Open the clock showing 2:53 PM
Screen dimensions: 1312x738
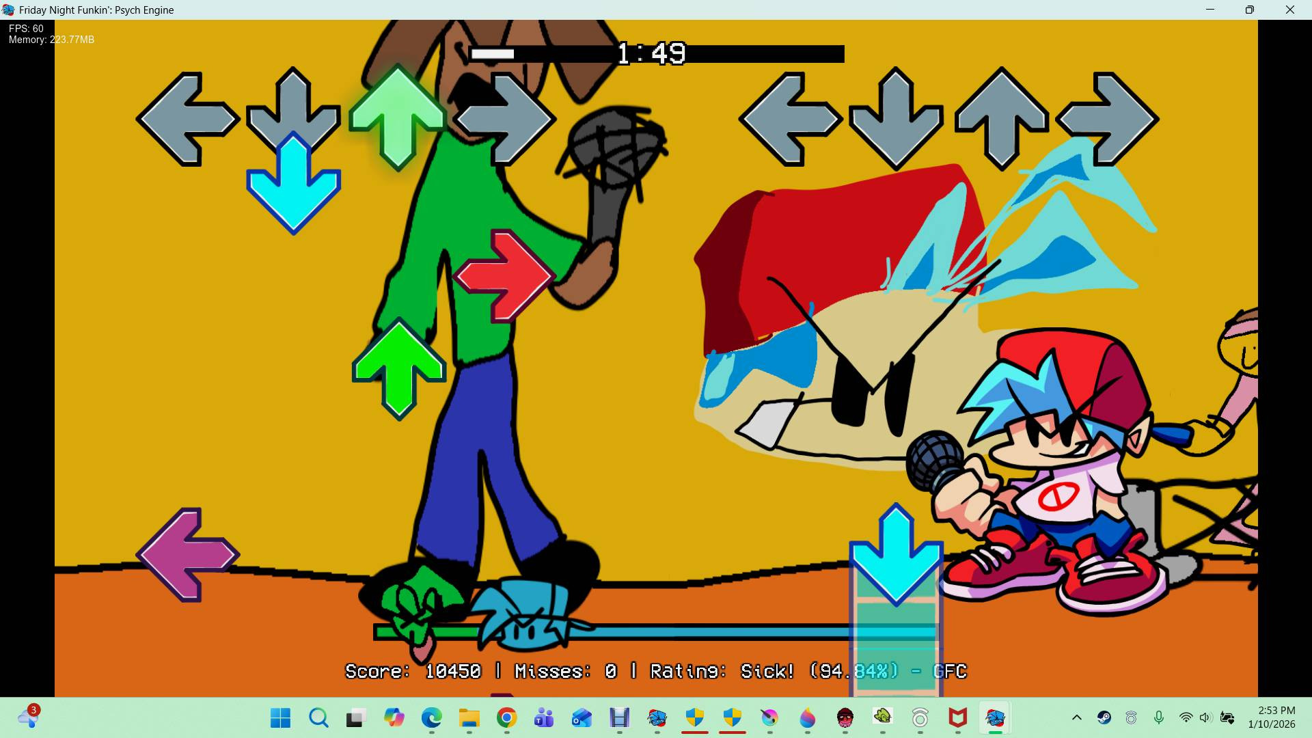click(1272, 717)
